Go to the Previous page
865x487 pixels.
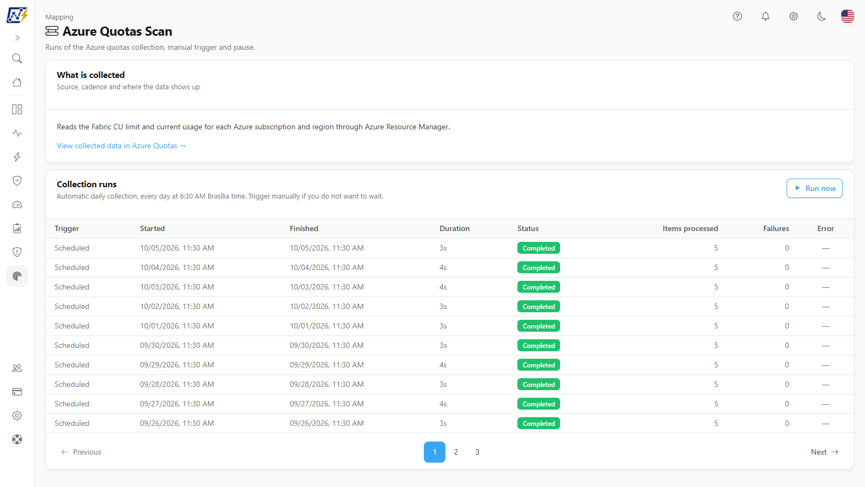pos(81,452)
